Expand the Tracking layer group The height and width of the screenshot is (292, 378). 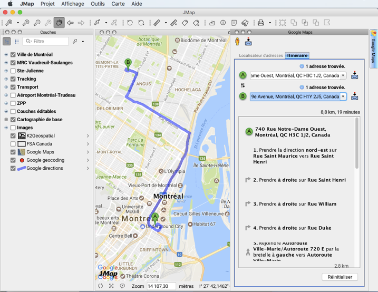pos(6,79)
